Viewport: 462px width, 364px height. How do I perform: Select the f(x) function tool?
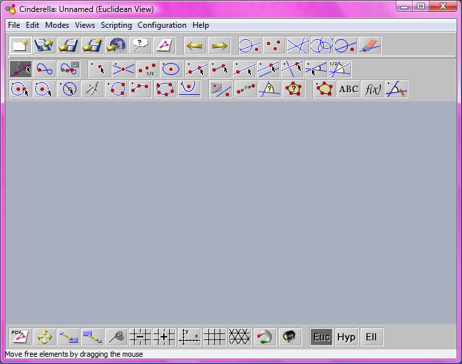(372, 89)
